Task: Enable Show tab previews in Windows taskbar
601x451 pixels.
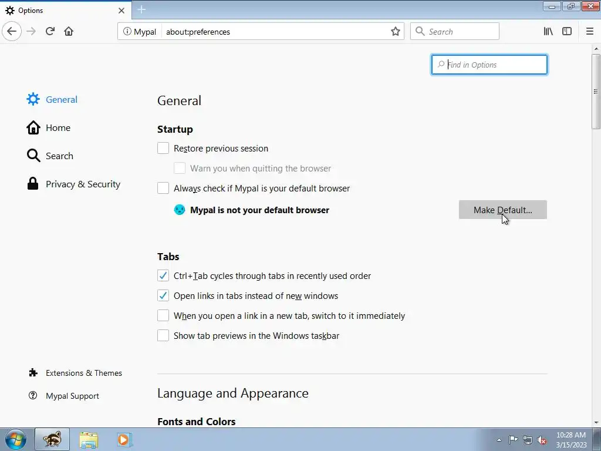Action: [163, 335]
